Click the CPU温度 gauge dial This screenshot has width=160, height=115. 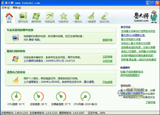[x=17, y=96]
